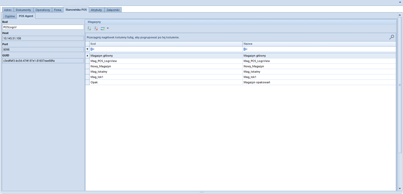
Task: Click the filter row pin icon
Action: [x=87, y=49]
